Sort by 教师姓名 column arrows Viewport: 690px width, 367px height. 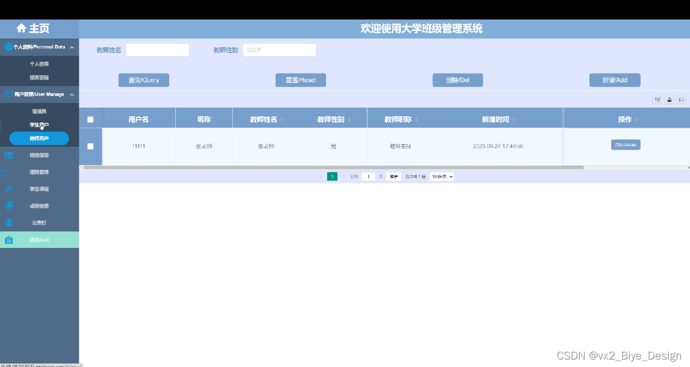(x=282, y=120)
